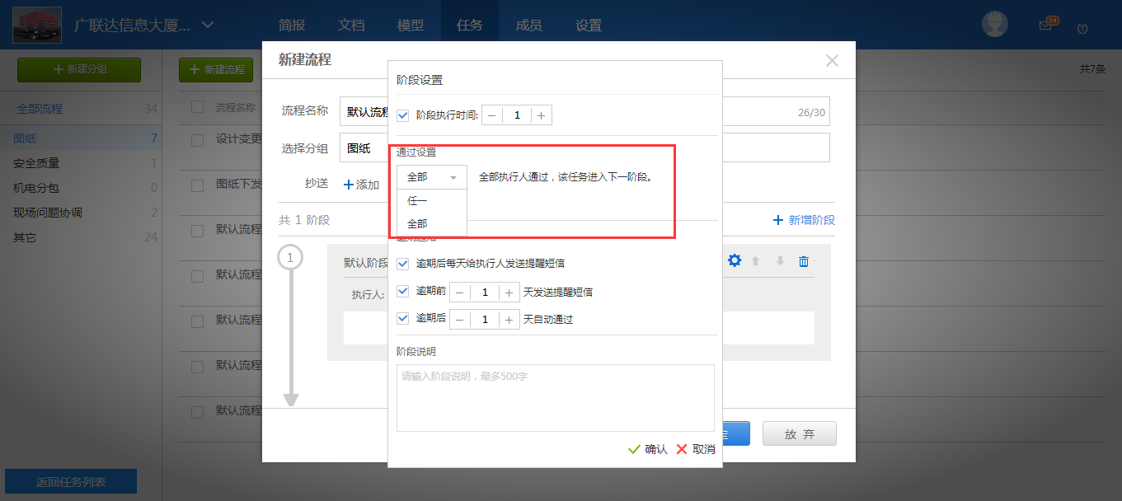The height and width of the screenshot is (501, 1122).
Task: Click the move stage up arrow icon
Action: (x=757, y=260)
